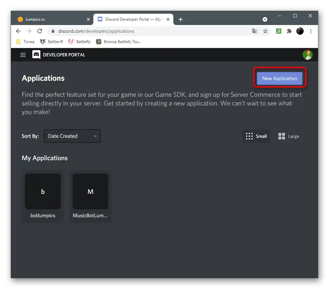Close the Lumpics.ru tab
Image resolution: width=329 pixels, height=289 pixels.
pyautogui.click(x=88, y=19)
